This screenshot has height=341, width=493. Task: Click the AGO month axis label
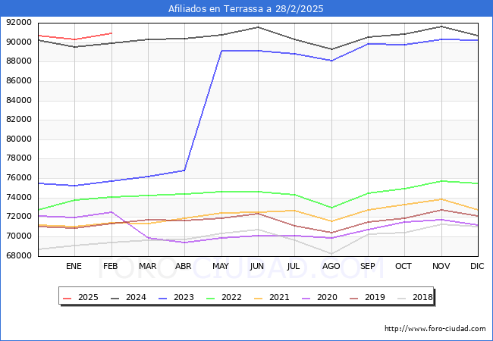(x=331, y=266)
